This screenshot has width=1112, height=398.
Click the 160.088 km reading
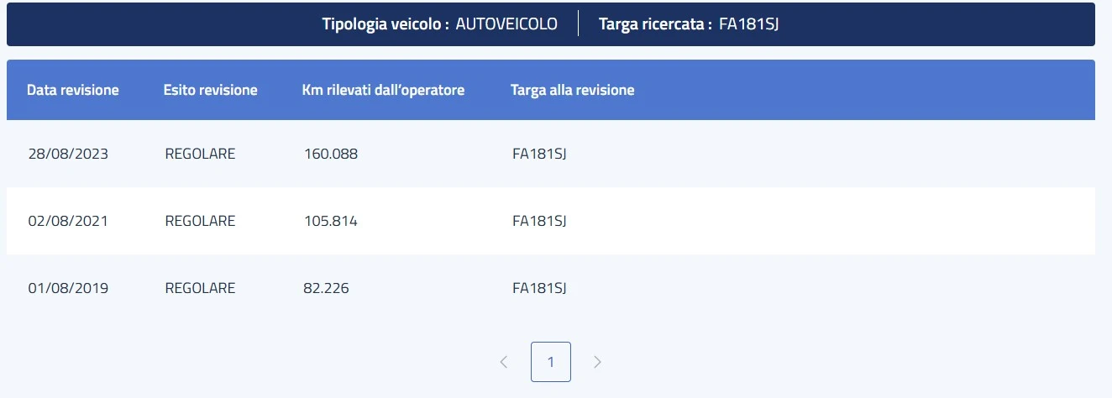point(331,154)
